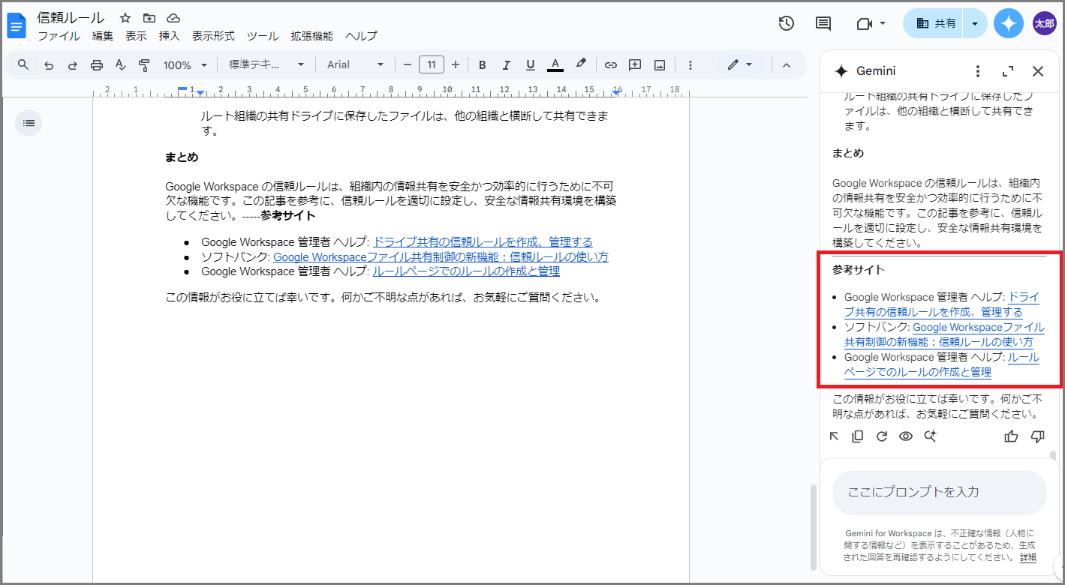This screenshot has width=1065, height=585.
Task: Toggle bold formatting
Action: point(483,65)
